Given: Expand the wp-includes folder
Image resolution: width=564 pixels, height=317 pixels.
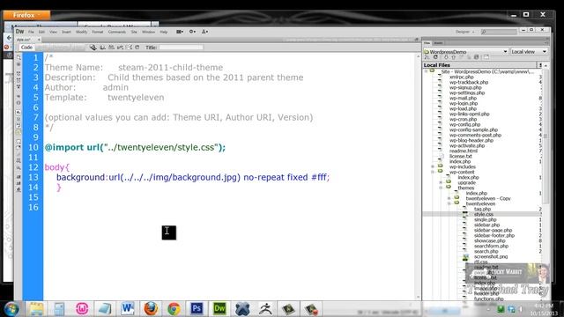Looking at the screenshot, I should point(433,166).
